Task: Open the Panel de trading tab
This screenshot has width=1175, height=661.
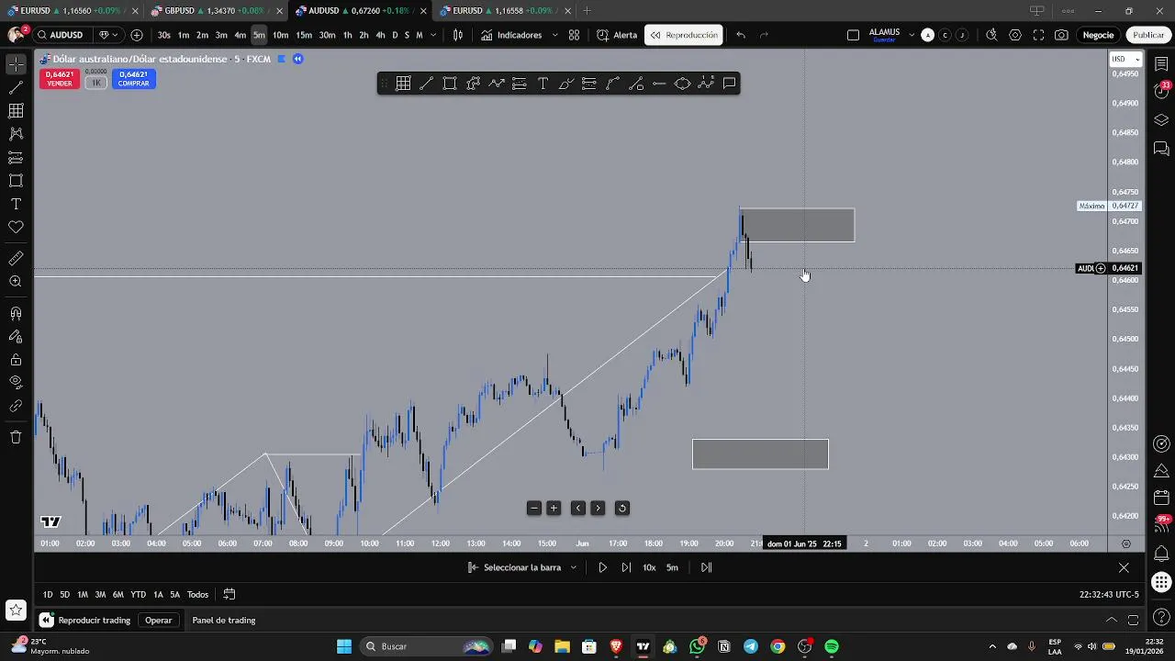Action: pos(223,620)
